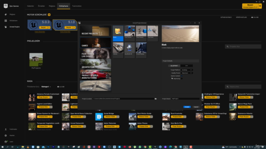This screenshot has width=266, height=149.
Task: Select Automotive Product Design & Manufacturing category
Action: [x=96, y=75]
